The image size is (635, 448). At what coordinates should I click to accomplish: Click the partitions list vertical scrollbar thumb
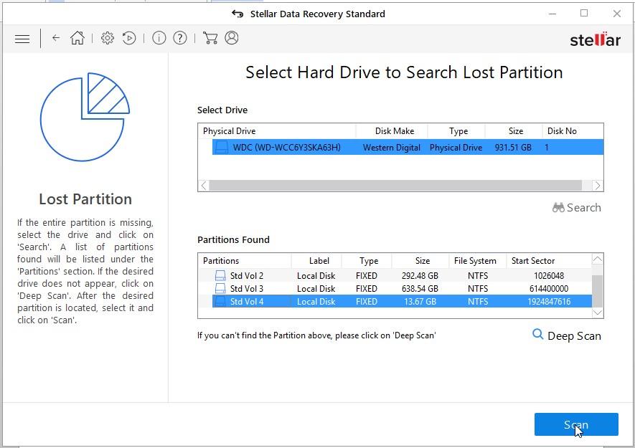(x=598, y=290)
